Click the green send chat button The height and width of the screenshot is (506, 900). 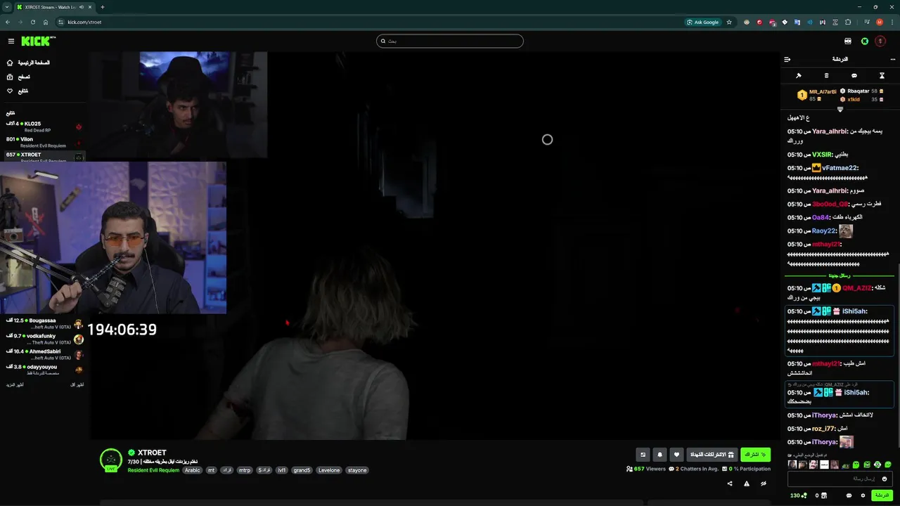pyautogui.click(x=882, y=495)
